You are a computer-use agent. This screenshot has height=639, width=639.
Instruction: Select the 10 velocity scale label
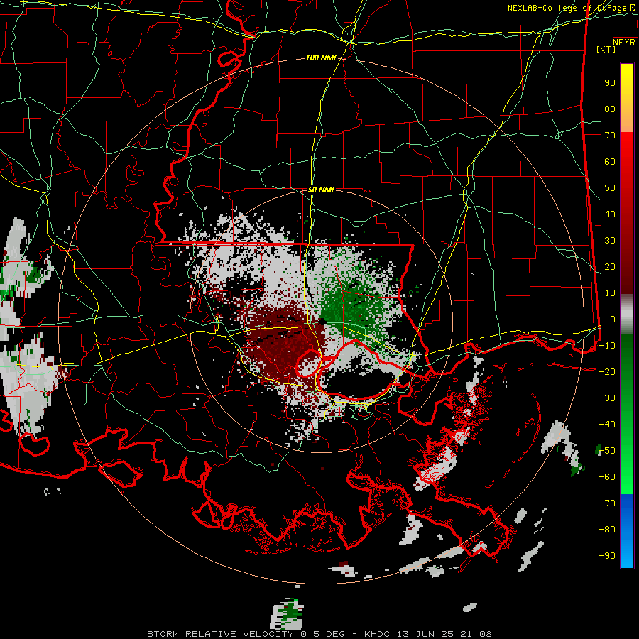[x=610, y=293]
